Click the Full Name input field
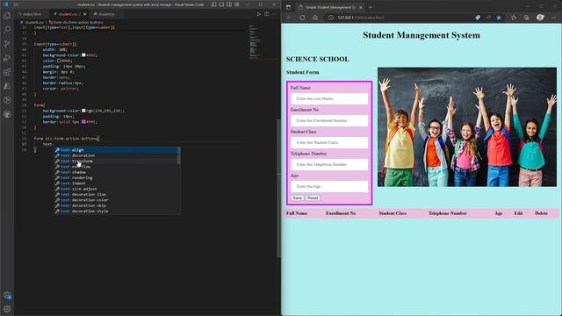 coord(329,98)
